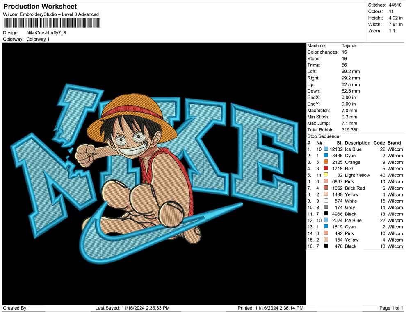406x312 pixels.
Task: Click the "Brick Red" description text
Action: click(x=355, y=188)
